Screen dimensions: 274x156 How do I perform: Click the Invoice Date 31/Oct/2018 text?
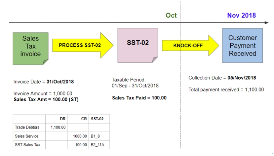[44, 82]
